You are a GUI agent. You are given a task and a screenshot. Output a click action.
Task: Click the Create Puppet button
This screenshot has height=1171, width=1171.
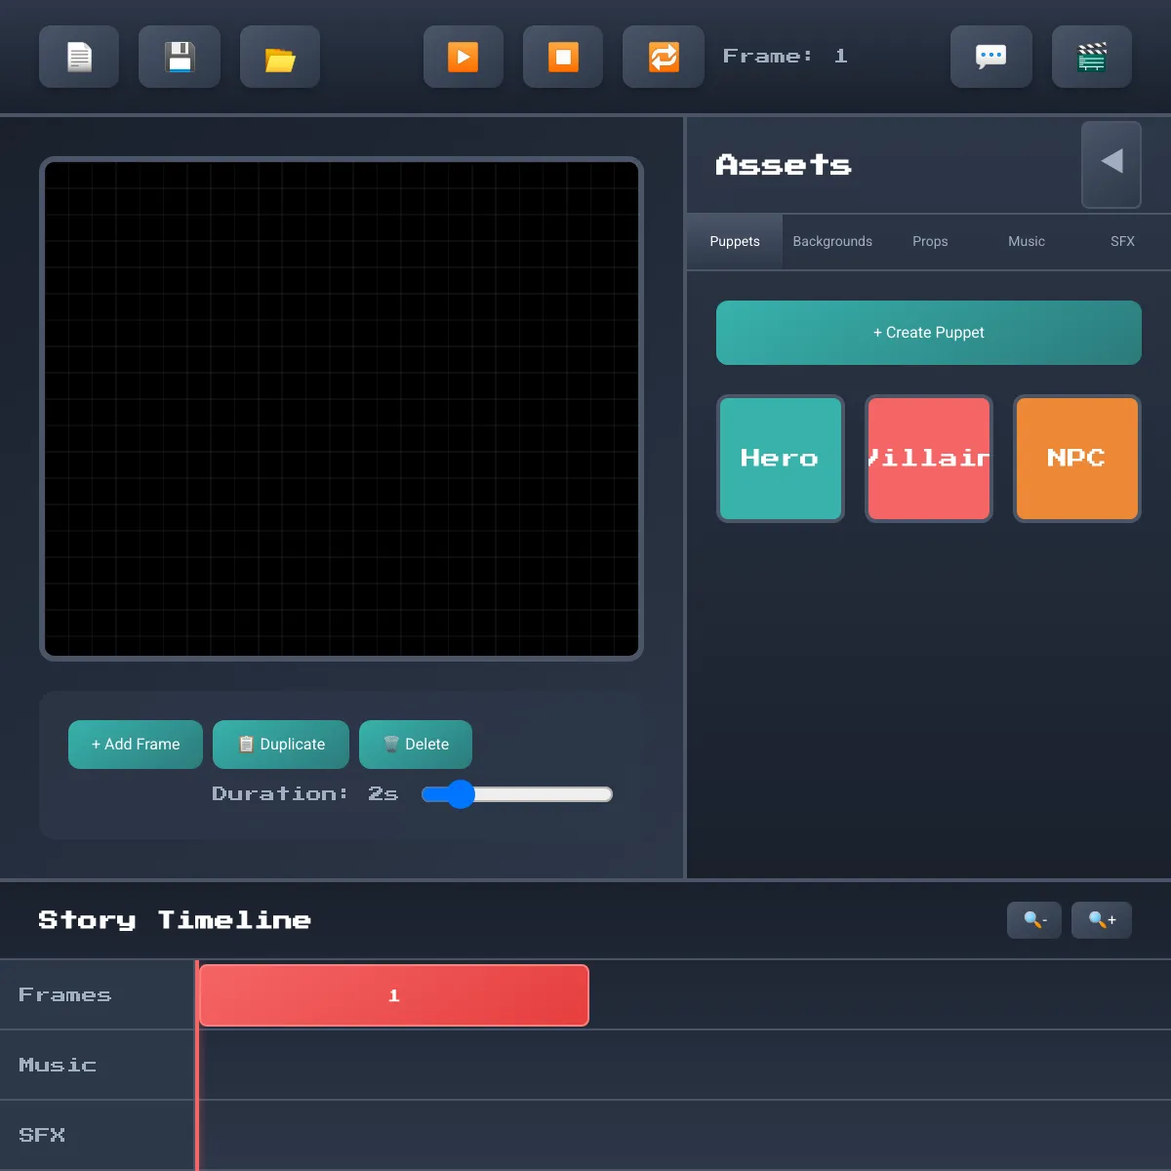(x=929, y=333)
